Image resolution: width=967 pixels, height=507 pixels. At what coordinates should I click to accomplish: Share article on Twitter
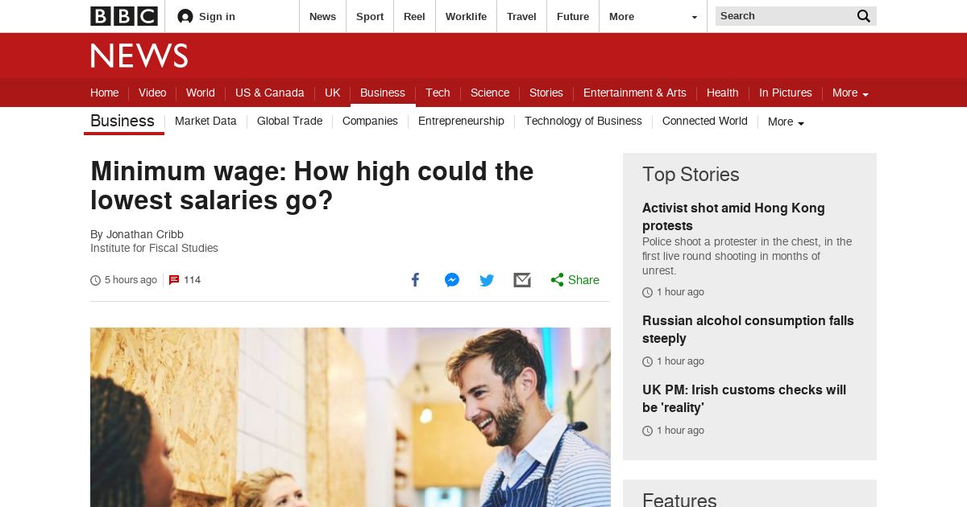click(487, 280)
